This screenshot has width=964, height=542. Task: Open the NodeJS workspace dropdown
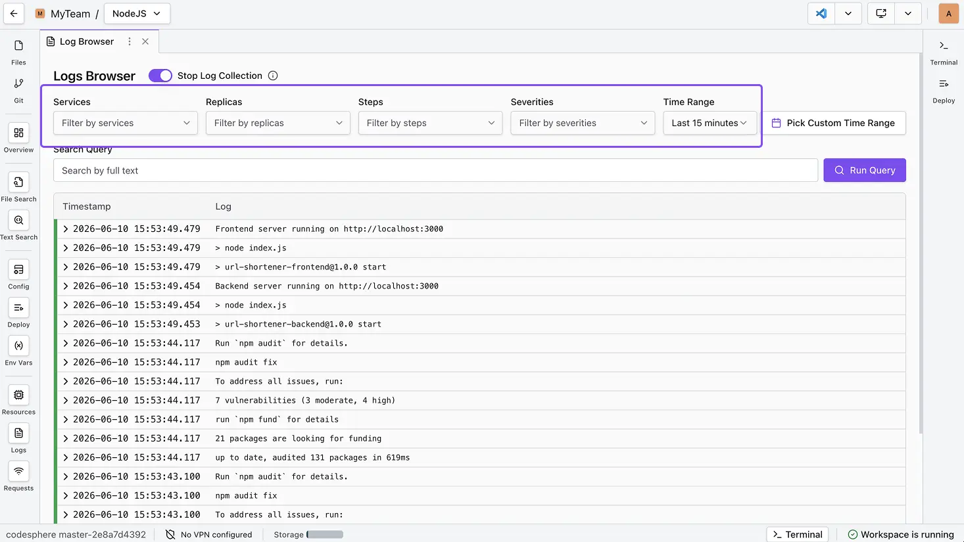(x=137, y=13)
